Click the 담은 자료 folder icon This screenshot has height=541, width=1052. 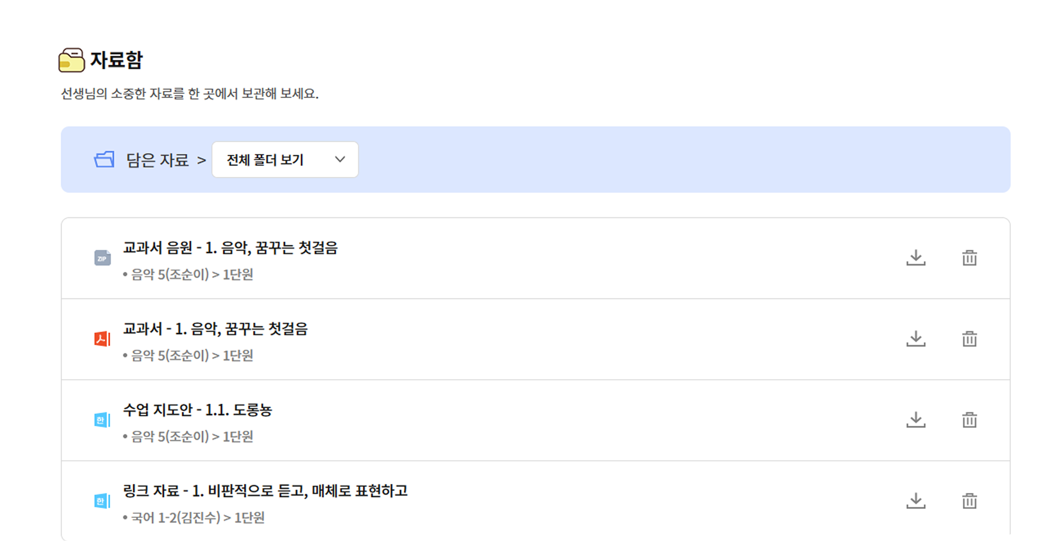pyautogui.click(x=104, y=159)
